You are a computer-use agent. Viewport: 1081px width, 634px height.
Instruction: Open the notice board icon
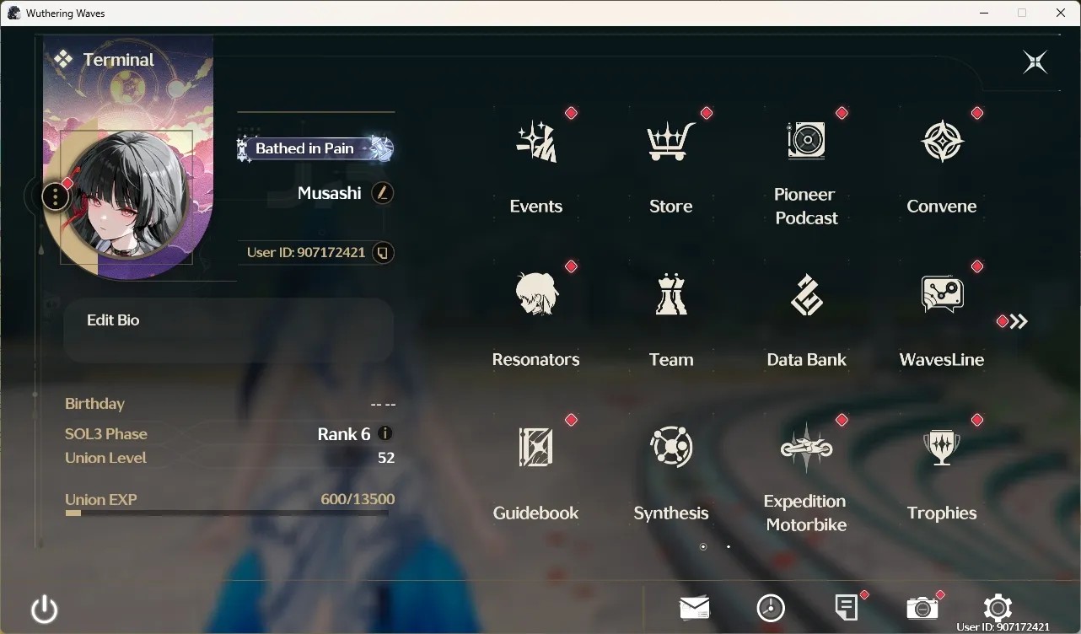pyautogui.click(x=846, y=607)
